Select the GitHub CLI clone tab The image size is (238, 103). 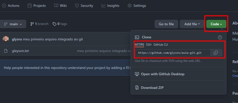click(161, 45)
